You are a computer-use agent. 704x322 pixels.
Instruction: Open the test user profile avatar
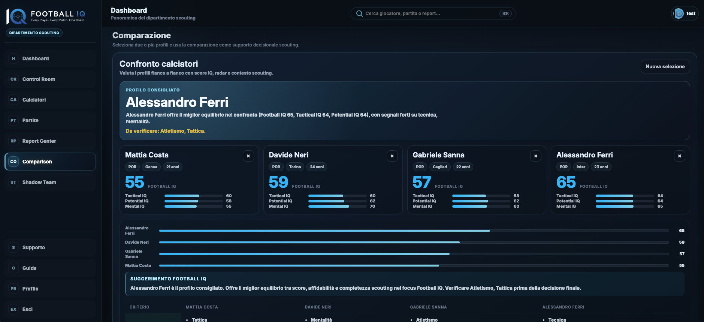pyautogui.click(x=679, y=13)
